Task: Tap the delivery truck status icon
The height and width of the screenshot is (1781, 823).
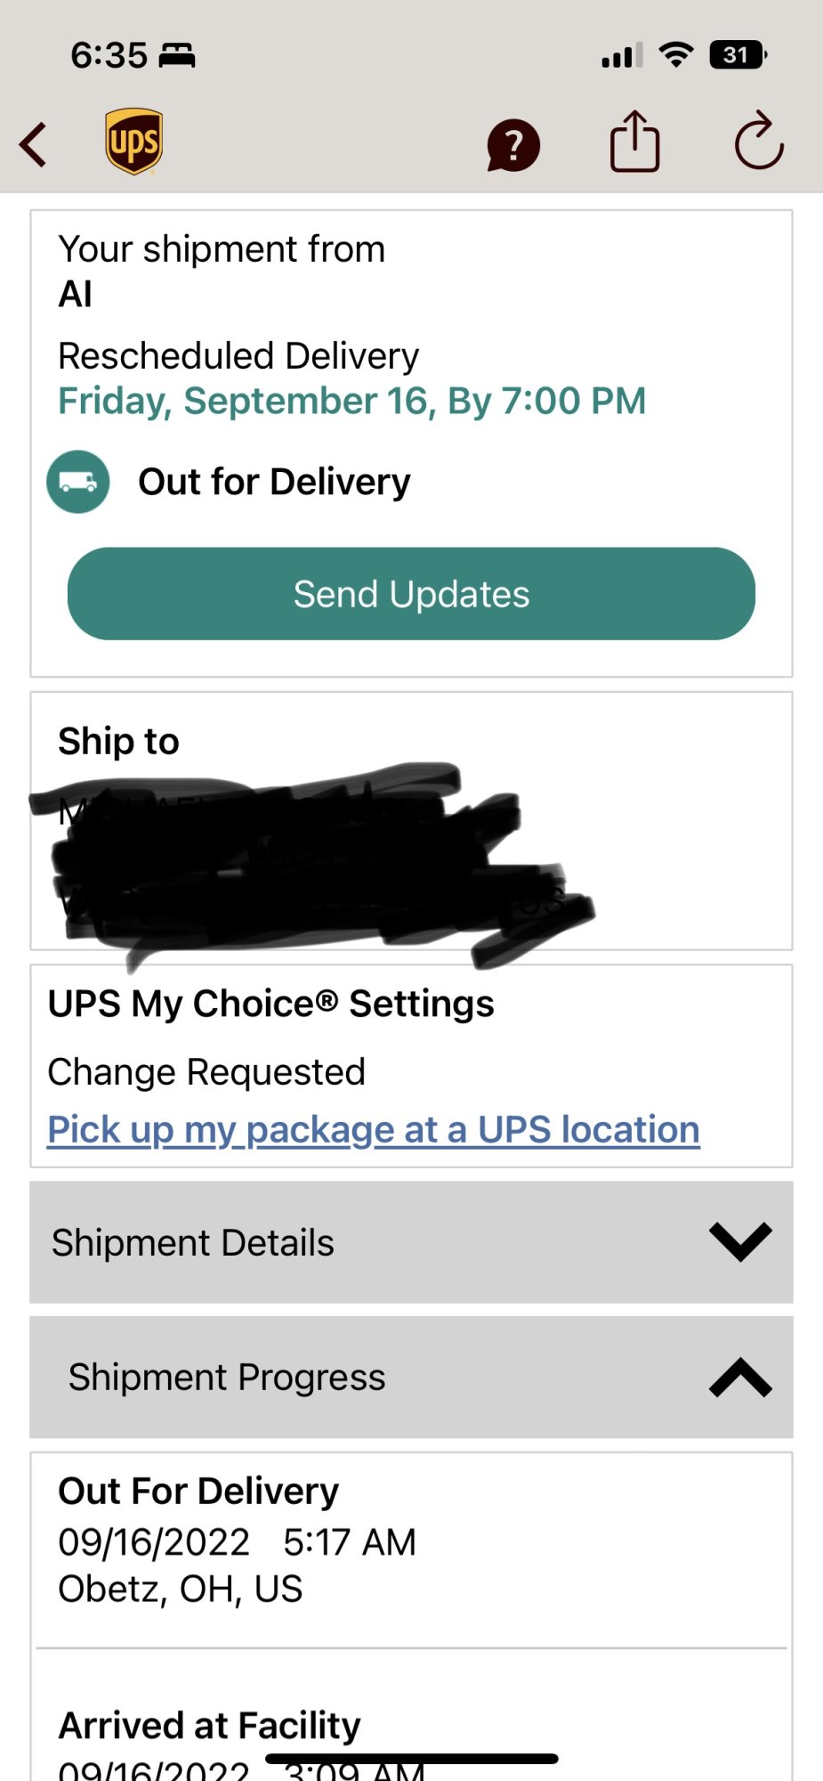Action: [78, 482]
